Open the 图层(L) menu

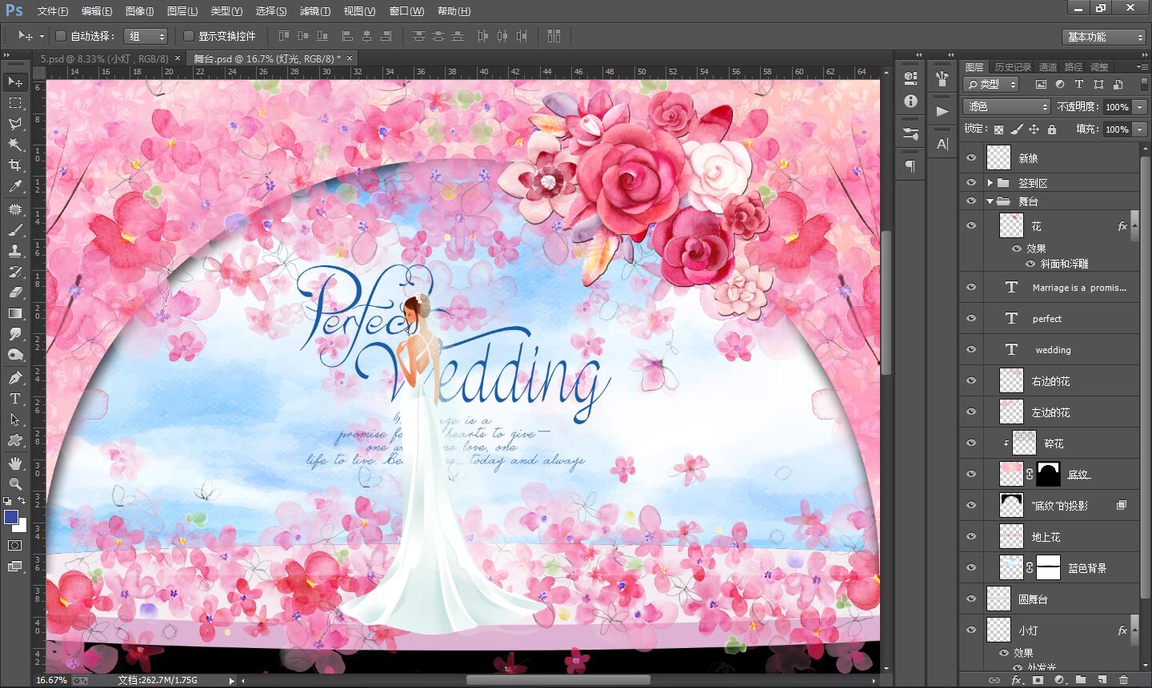click(x=182, y=11)
